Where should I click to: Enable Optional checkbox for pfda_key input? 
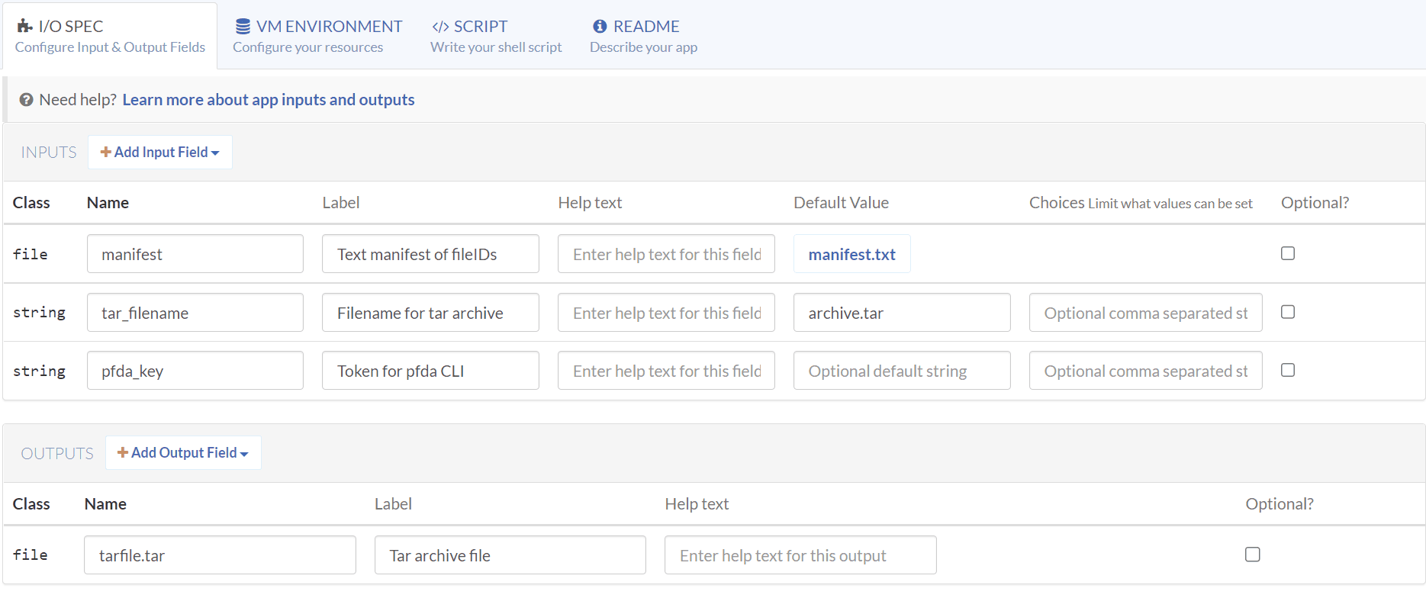point(1287,370)
